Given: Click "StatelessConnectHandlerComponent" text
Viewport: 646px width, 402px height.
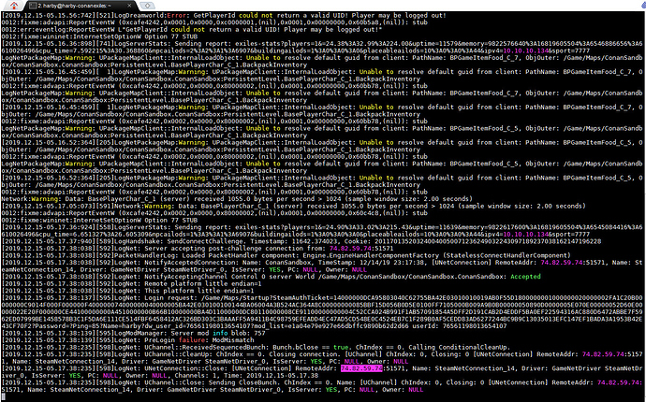Looking at the screenshot, I should pos(507,255).
